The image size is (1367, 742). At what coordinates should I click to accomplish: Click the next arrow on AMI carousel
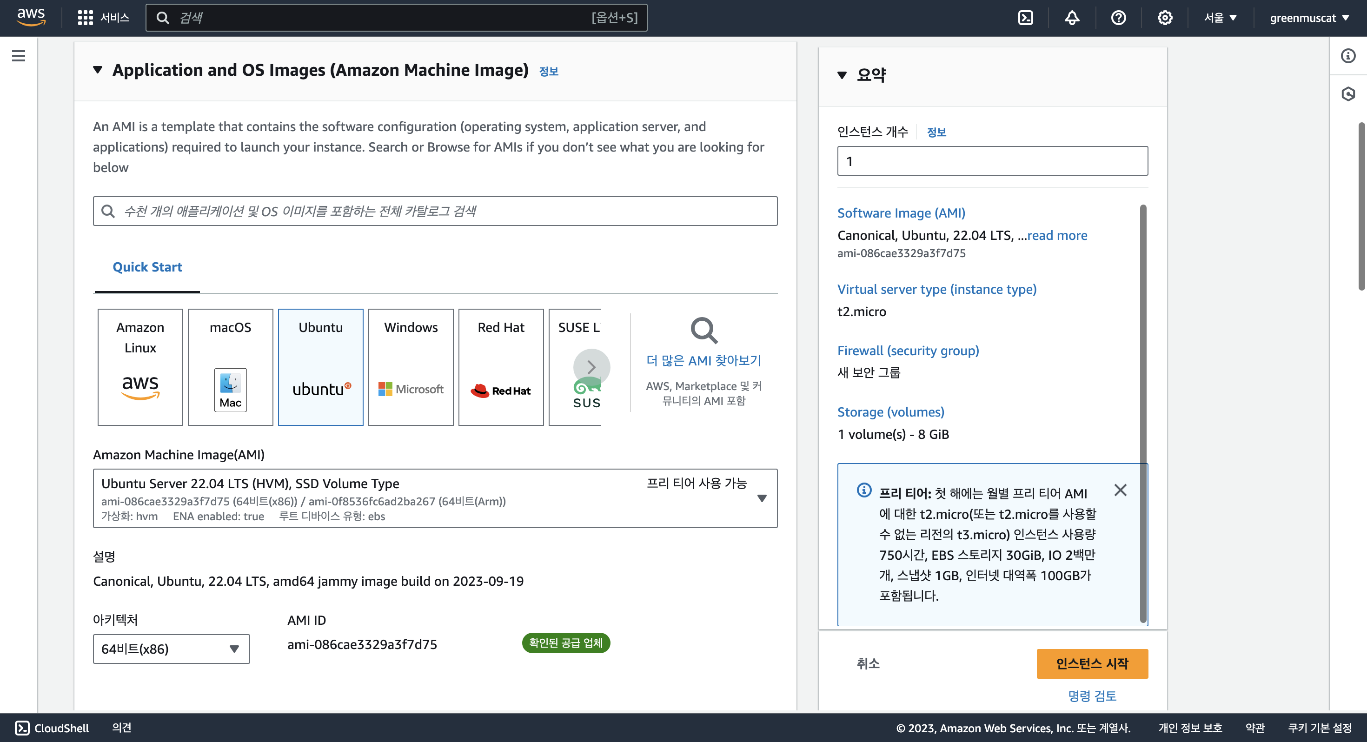coord(591,367)
